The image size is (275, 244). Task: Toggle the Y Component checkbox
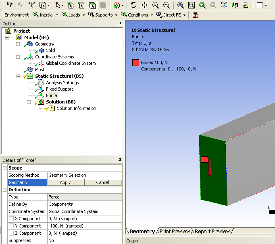pos(11,226)
